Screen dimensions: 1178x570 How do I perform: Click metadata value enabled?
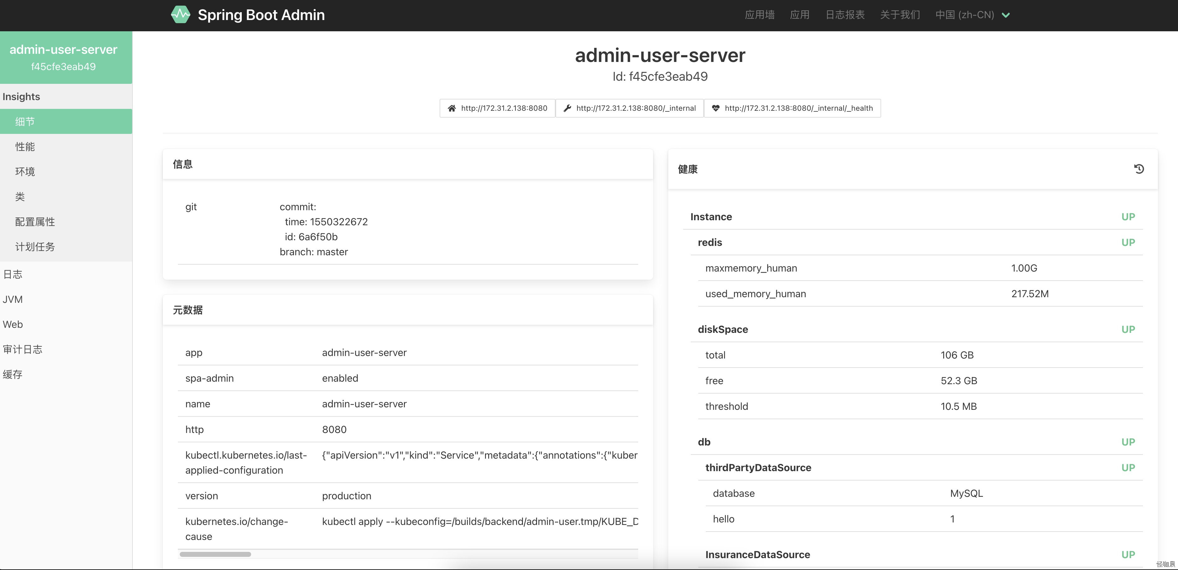[x=340, y=378]
